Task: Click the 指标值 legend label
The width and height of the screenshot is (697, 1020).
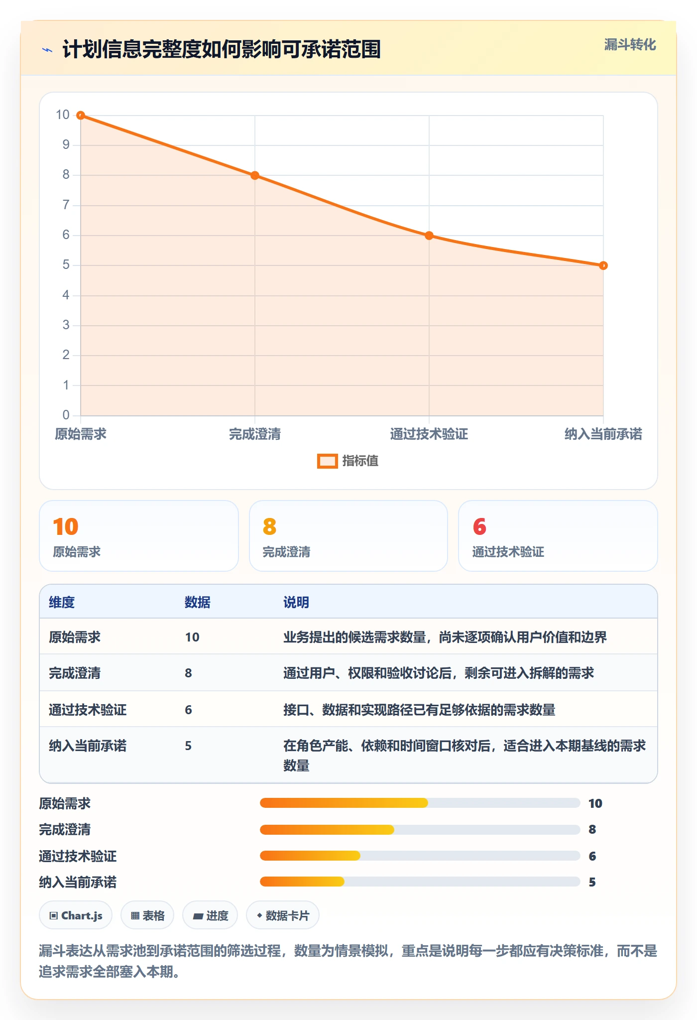Action: tap(360, 461)
